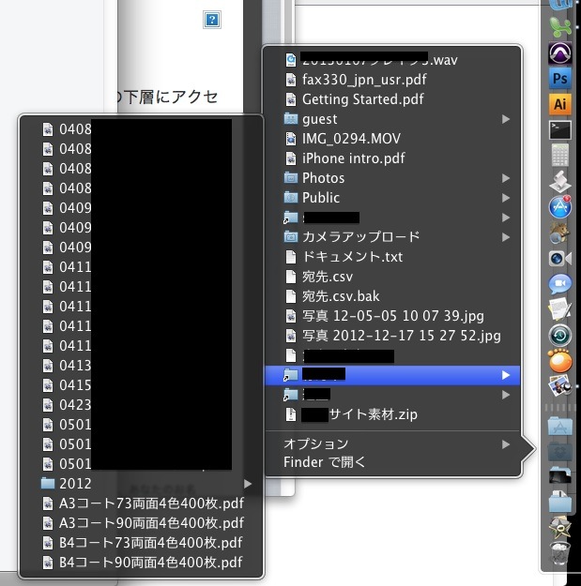This screenshot has height=586, width=581.
Task: Open Illustrator from the Dock
Action: 560,103
